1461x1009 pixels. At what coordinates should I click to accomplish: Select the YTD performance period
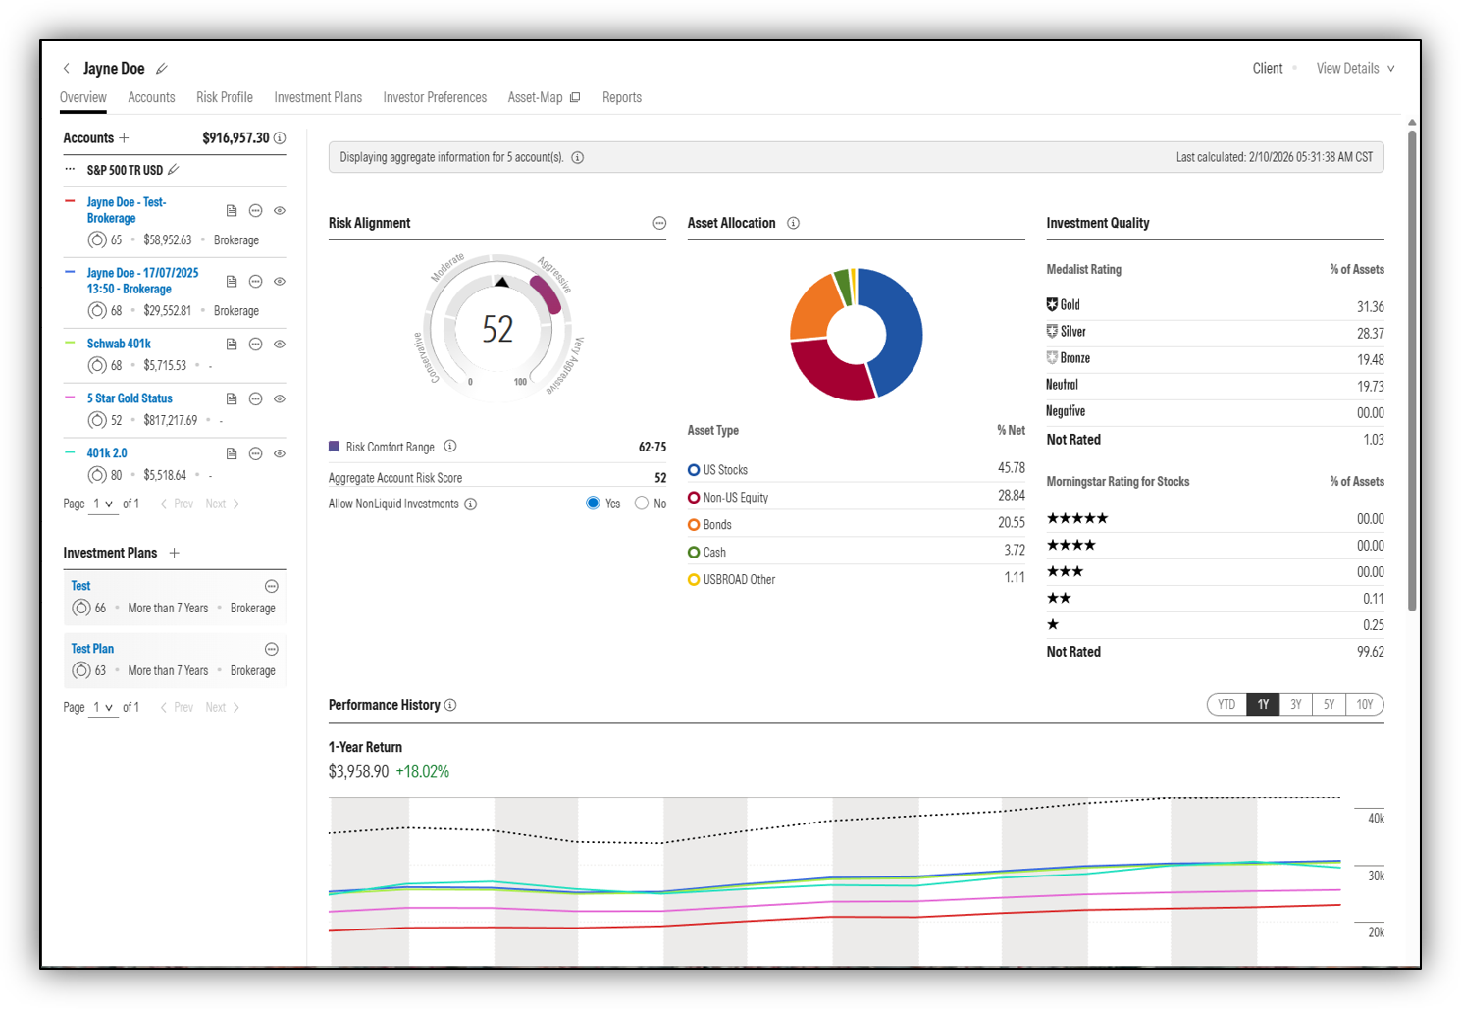click(x=1226, y=705)
